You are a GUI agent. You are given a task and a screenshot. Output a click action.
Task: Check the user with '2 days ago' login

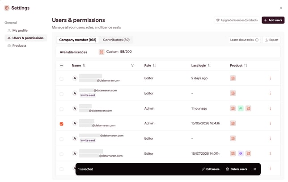pyautogui.click(x=62, y=79)
